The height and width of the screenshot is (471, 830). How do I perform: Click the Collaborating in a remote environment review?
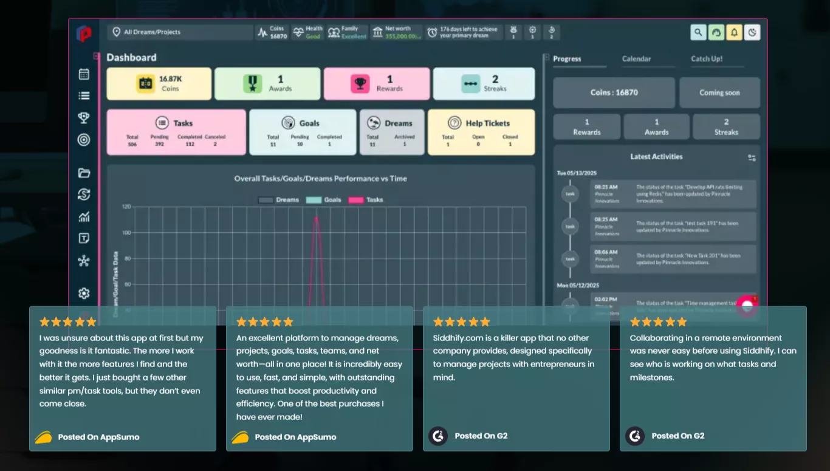click(713, 379)
